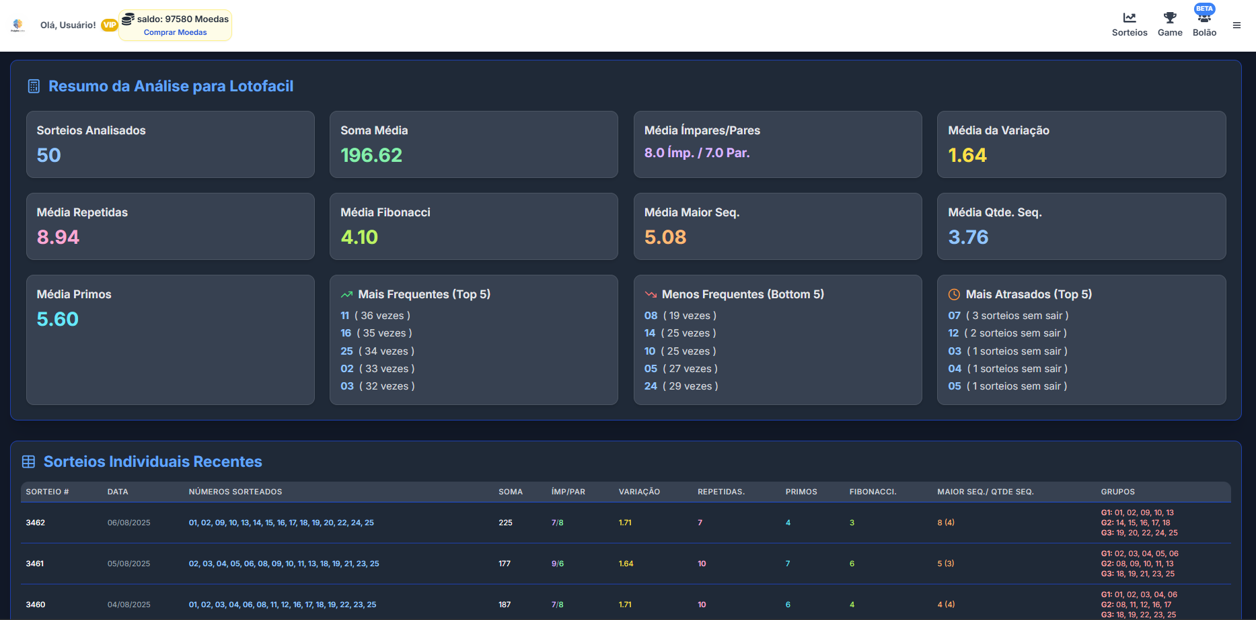
Task: Open the hamburger menu
Action: [1236, 26]
